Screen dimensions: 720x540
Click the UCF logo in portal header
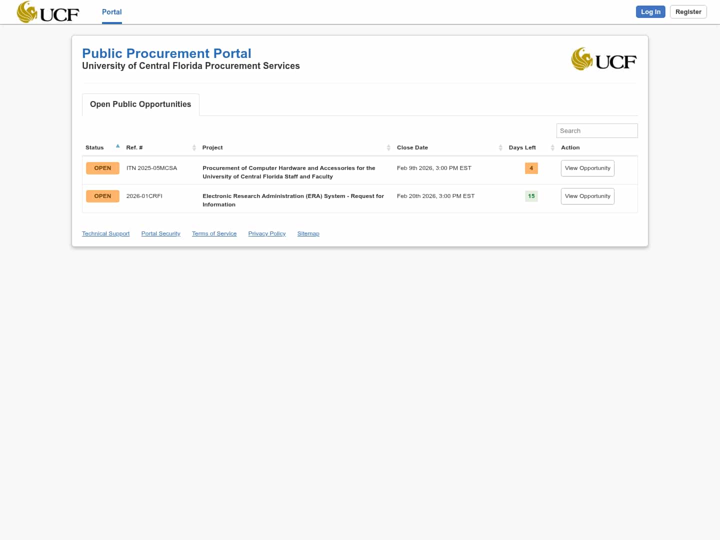point(604,59)
